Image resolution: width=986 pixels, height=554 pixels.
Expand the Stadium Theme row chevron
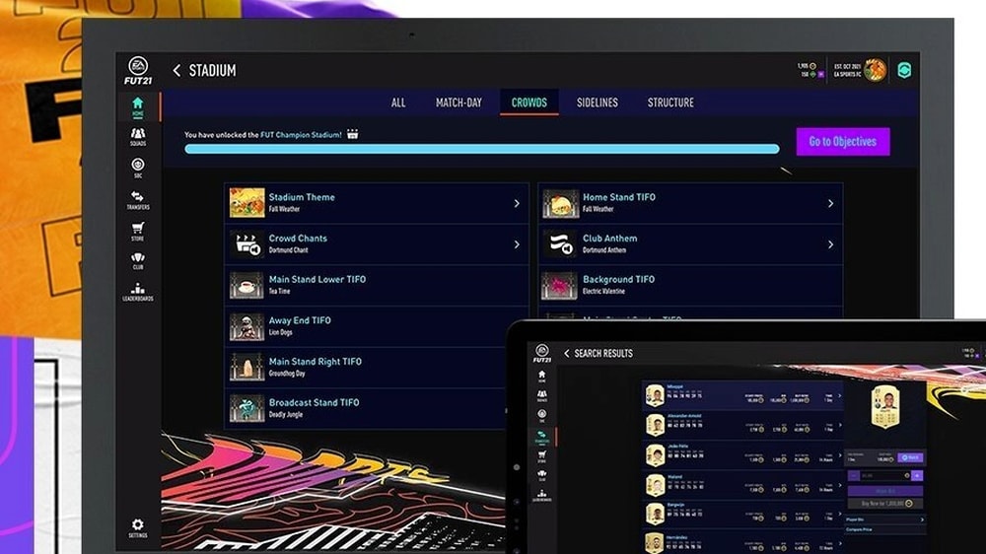(x=517, y=203)
